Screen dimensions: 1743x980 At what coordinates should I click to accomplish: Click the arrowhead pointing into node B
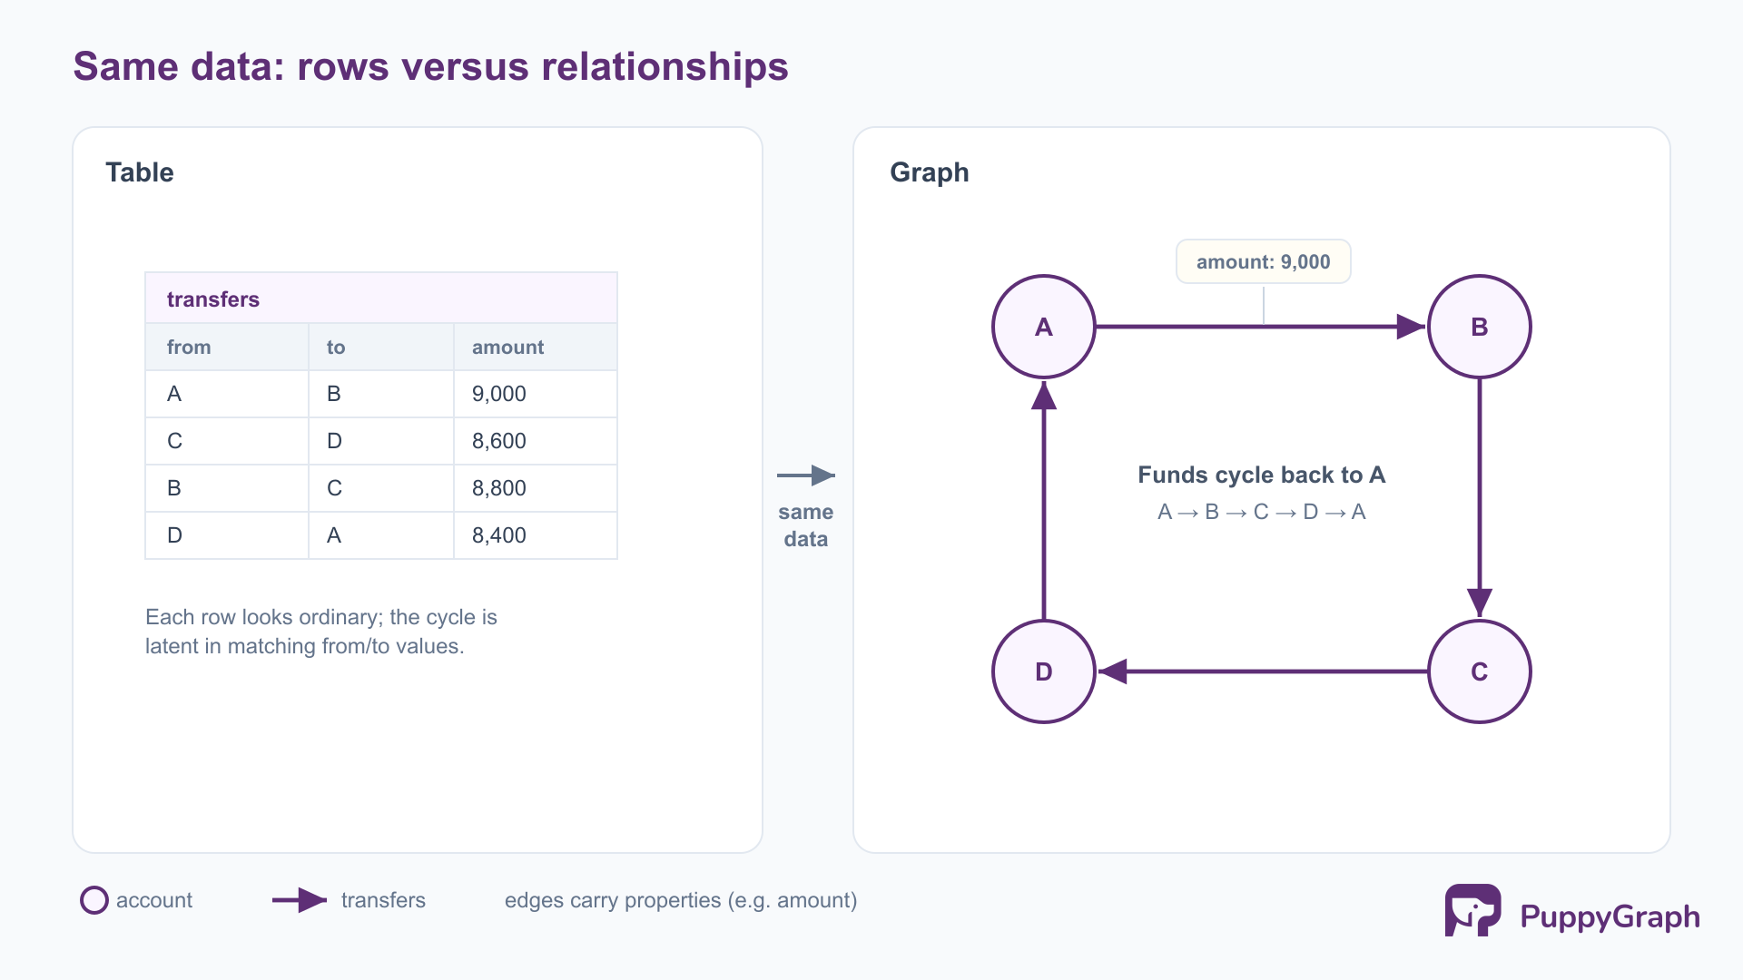[1411, 327]
